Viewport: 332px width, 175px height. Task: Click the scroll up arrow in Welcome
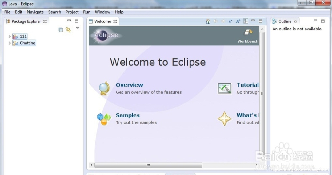[x=262, y=29]
